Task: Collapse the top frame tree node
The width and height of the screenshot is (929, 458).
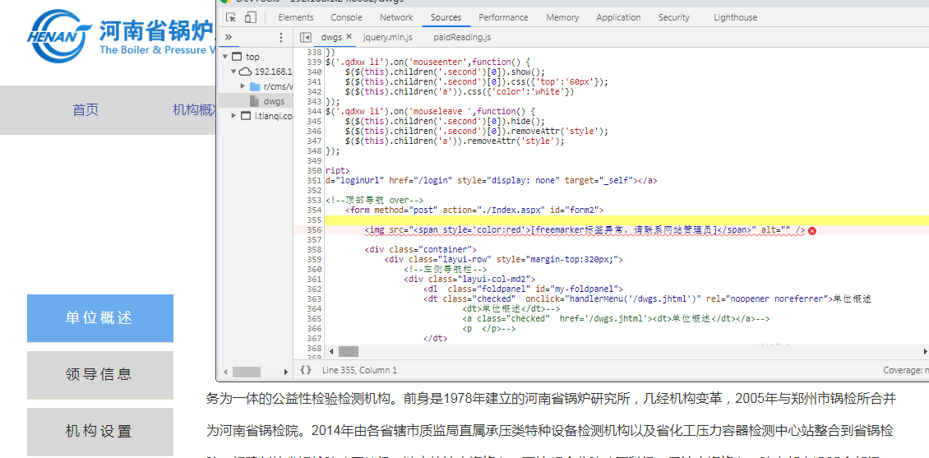Action: point(224,57)
